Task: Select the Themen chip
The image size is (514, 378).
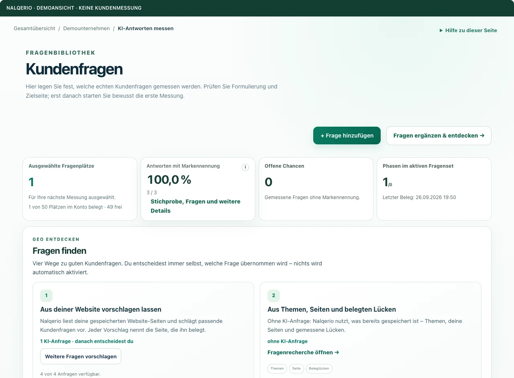Action: (277, 369)
